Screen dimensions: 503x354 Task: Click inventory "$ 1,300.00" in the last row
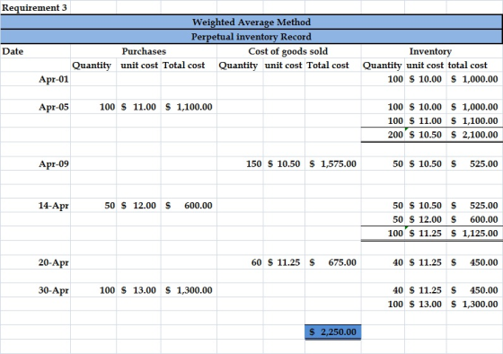[x=474, y=305]
